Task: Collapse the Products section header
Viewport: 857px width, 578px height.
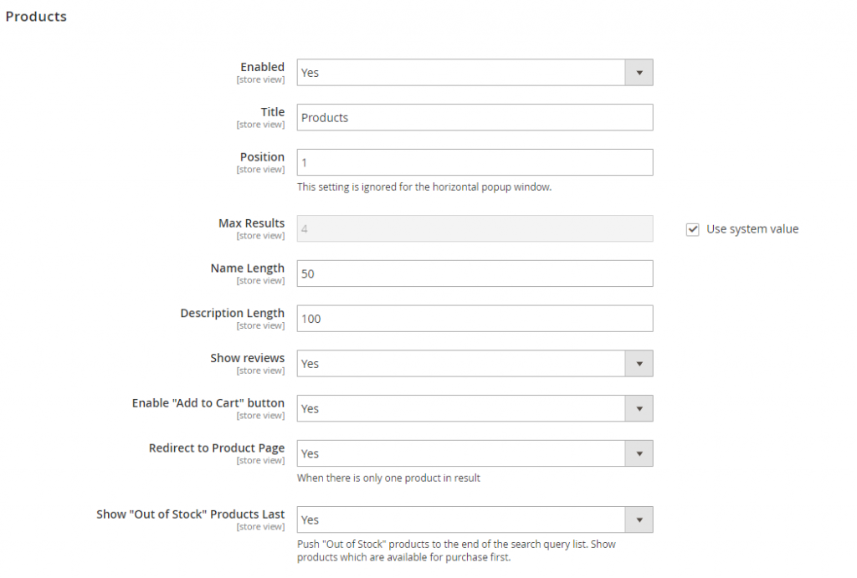Action: [36, 17]
